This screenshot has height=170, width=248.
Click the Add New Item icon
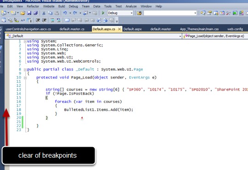click(x=13, y=13)
